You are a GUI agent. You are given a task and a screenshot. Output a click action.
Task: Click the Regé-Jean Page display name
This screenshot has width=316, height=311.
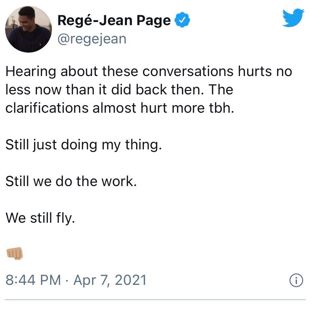(114, 21)
